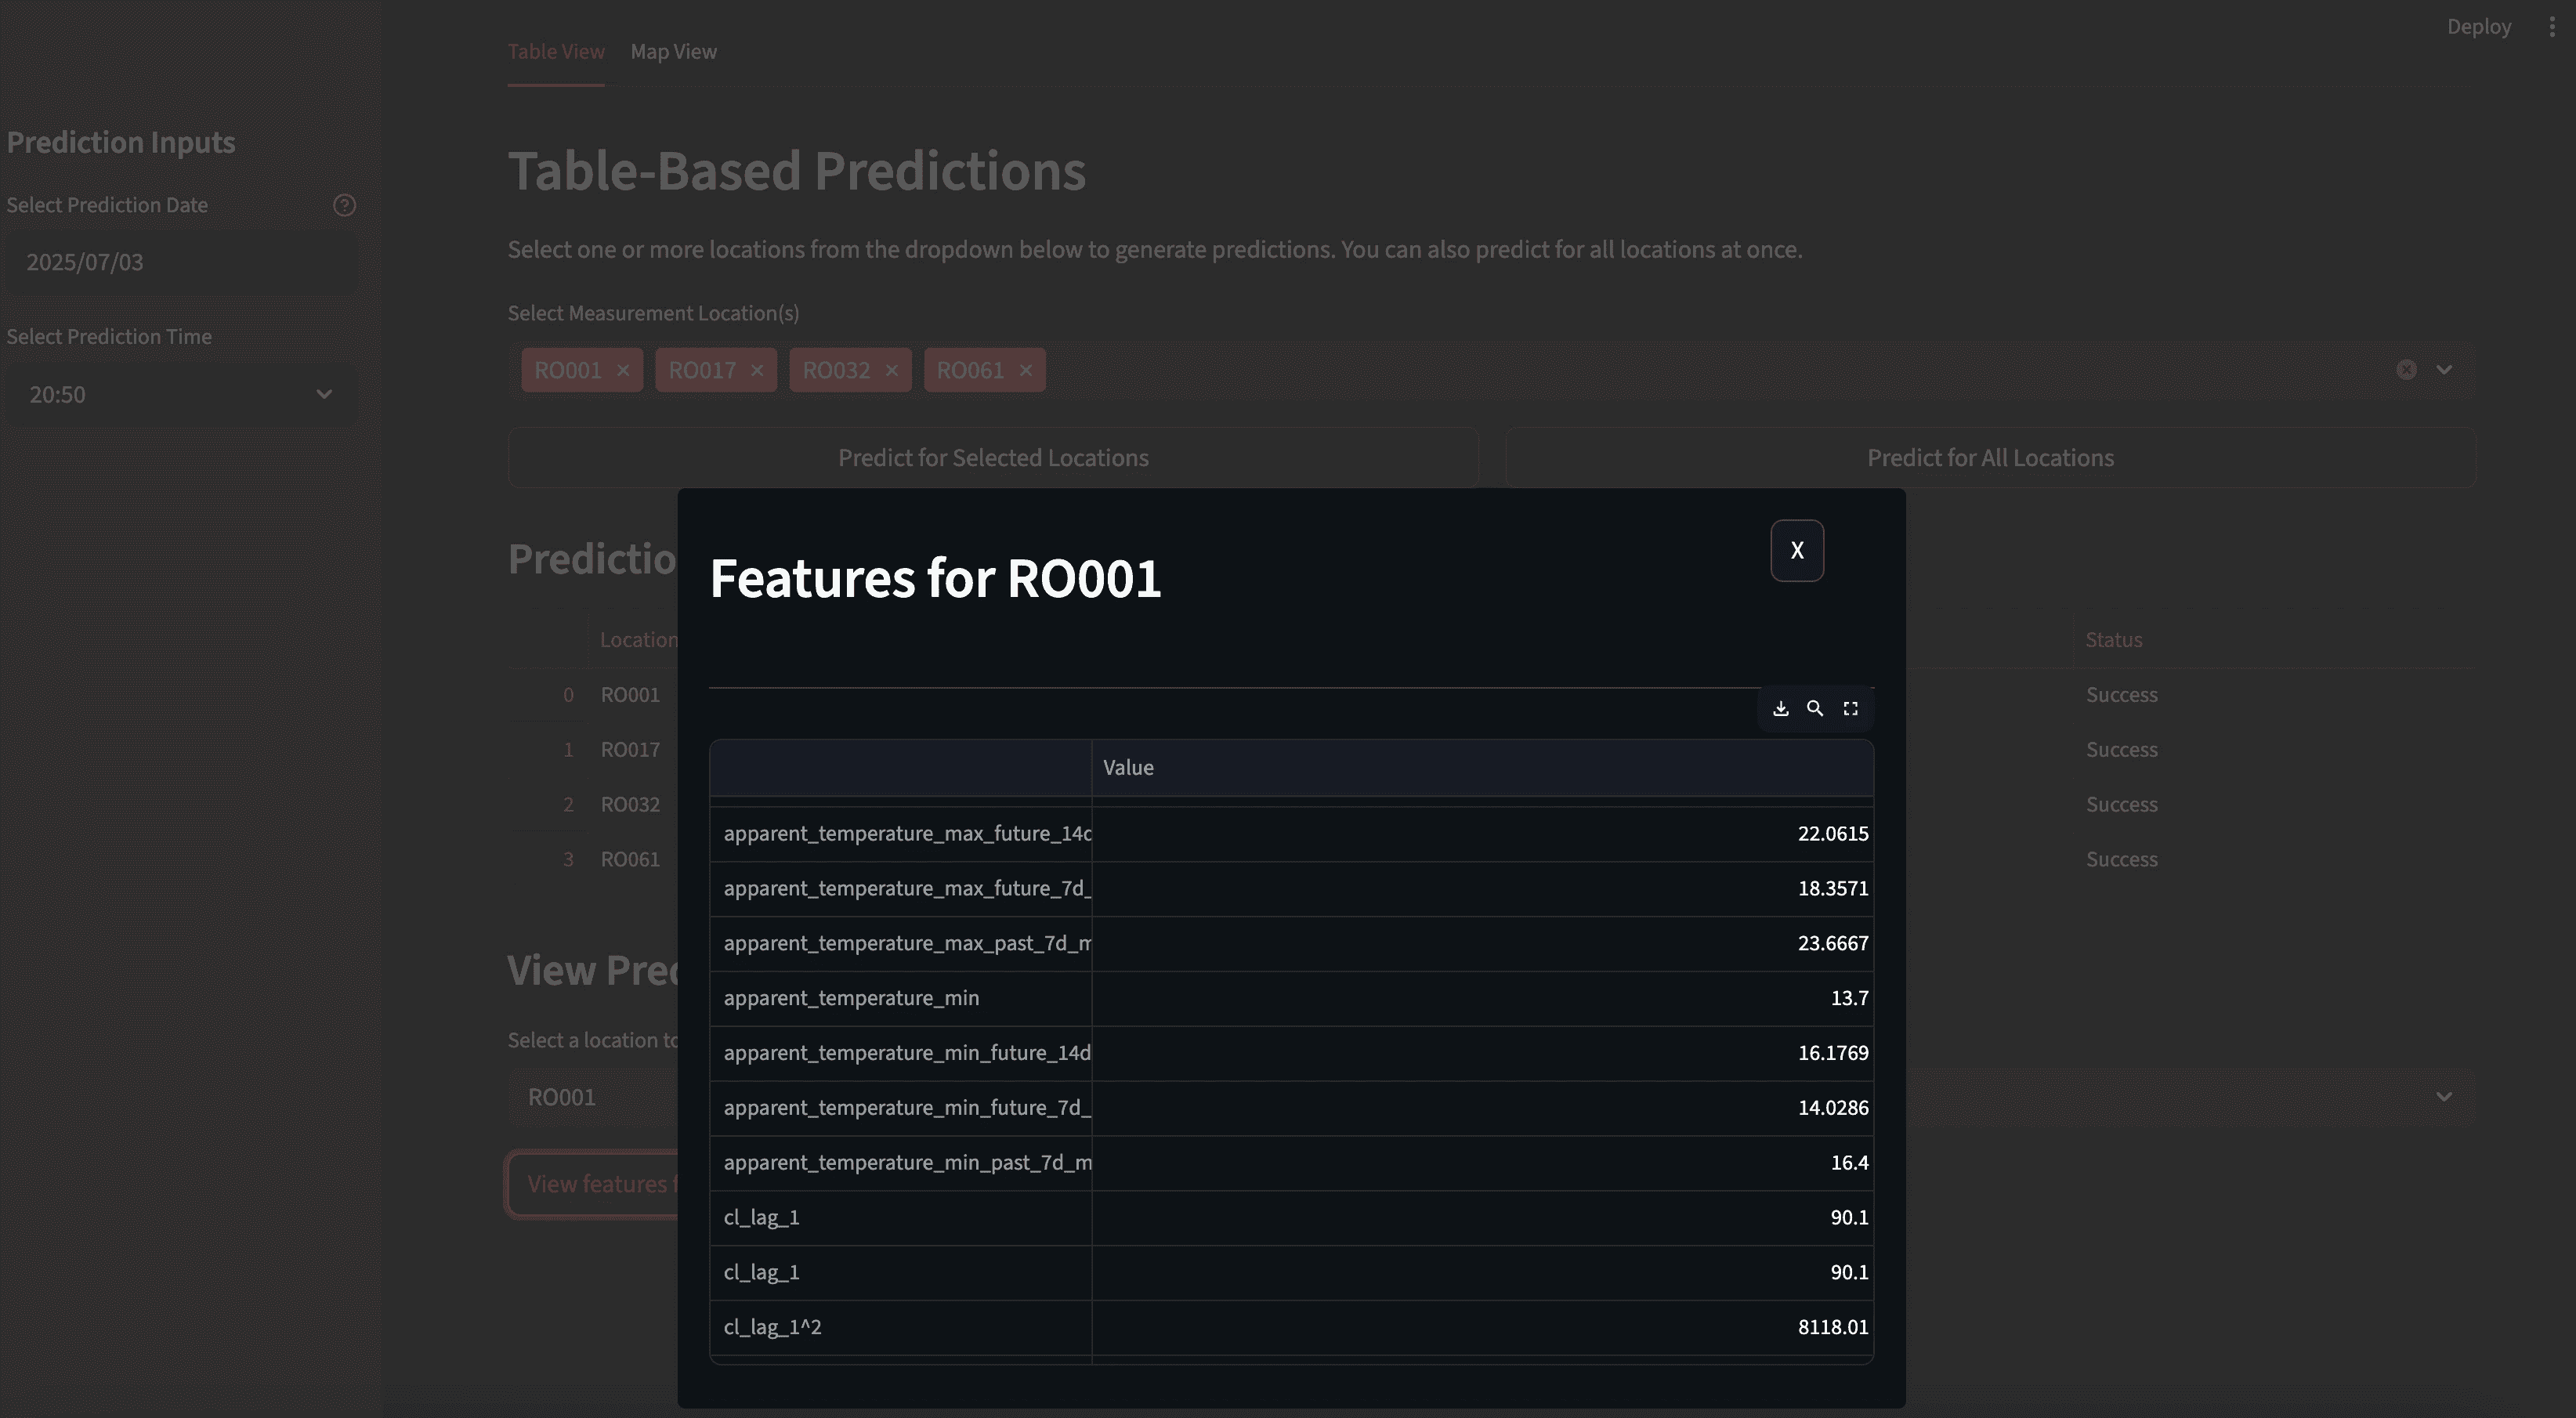The width and height of the screenshot is (2576, 1418).
Task: Remove RO017 from selected locations
Action: [x=757, y=370]
